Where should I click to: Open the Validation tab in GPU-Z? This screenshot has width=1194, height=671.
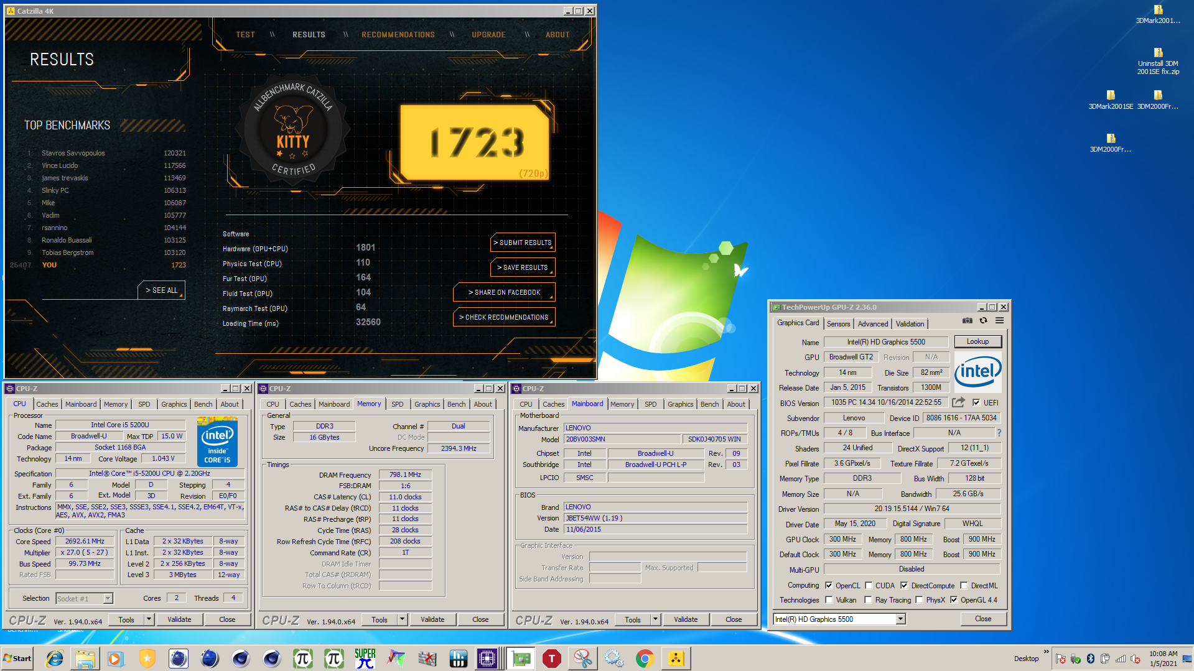910,323
